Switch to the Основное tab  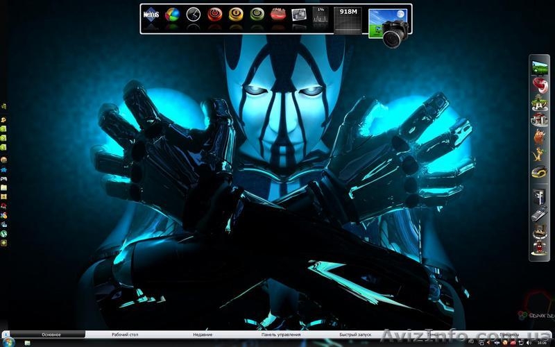tap(51, 335)
